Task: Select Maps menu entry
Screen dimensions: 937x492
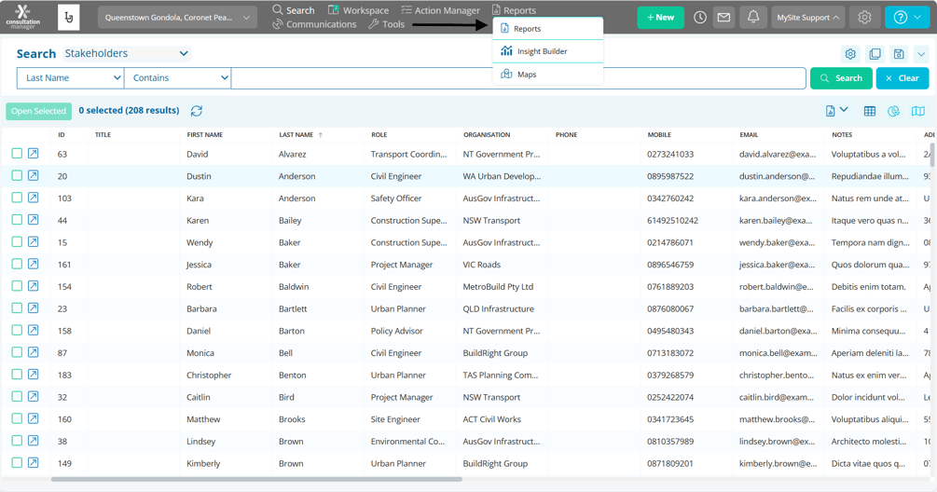Action: click(x=548, y=74)
